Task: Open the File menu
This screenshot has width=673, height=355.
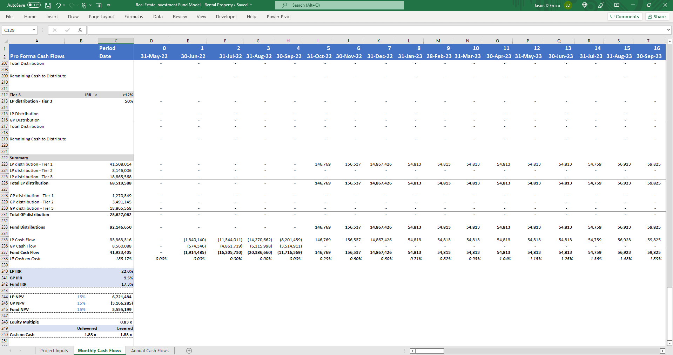Action: coord(9,16)
